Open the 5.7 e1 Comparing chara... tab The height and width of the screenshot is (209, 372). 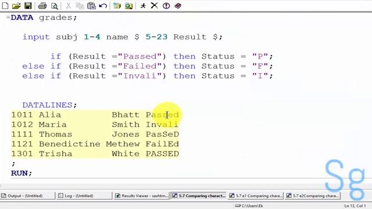[256, 196]
